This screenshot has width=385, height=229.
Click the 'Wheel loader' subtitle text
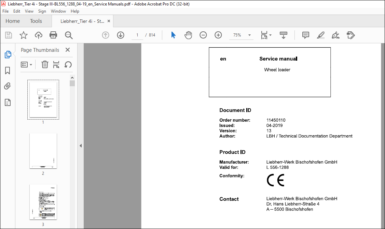[277, 70]
